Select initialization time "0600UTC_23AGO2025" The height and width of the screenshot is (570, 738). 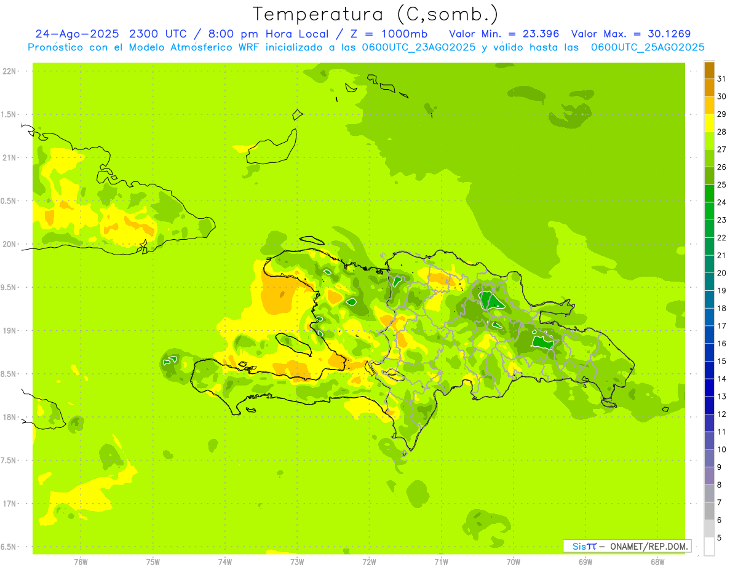click(419, 47)
